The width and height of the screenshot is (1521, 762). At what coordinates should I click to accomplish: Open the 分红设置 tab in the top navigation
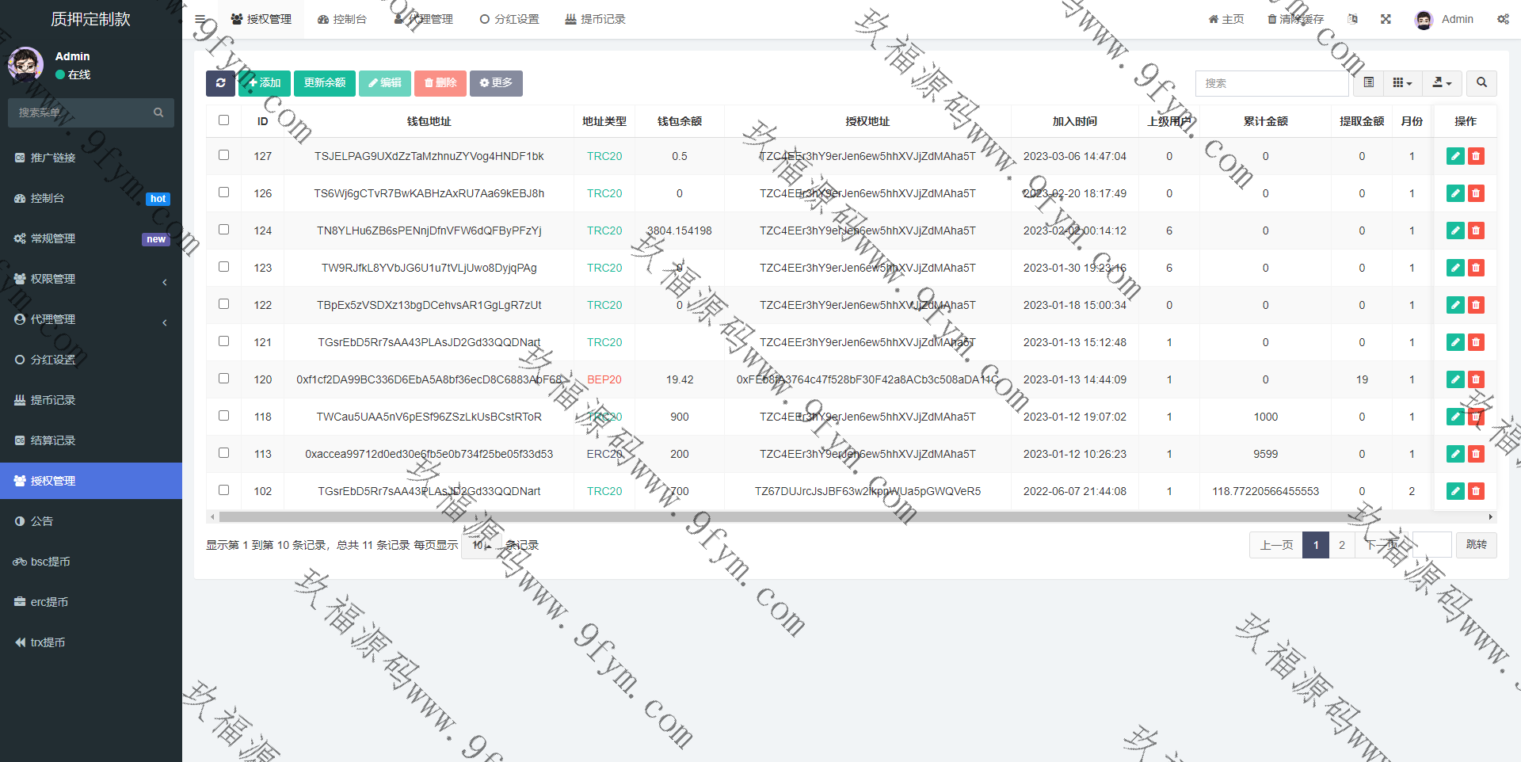509,19
